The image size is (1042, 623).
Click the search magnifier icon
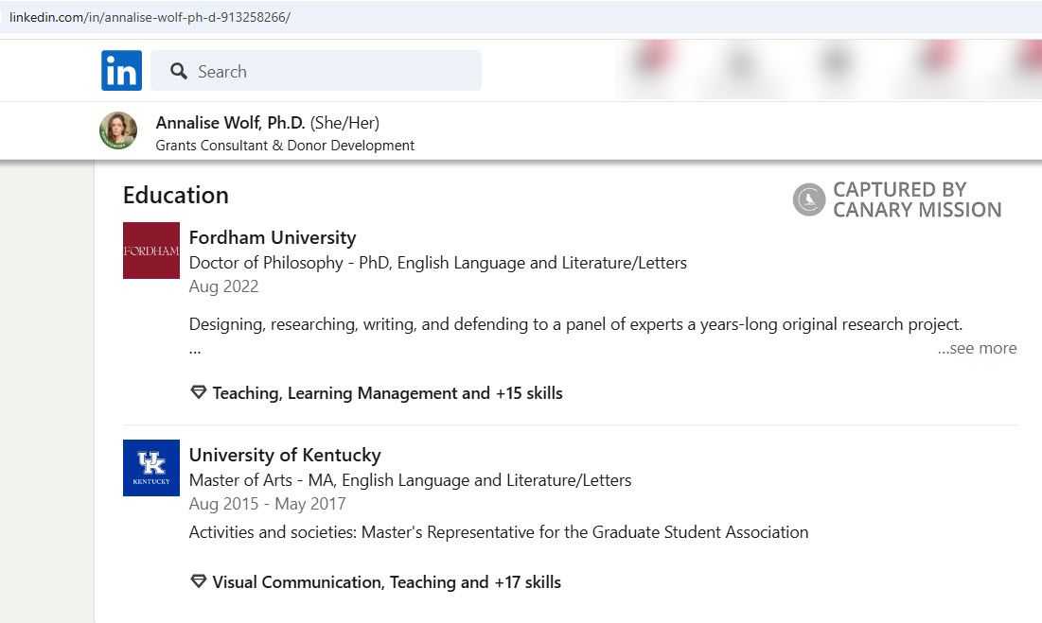pos(179,71)
